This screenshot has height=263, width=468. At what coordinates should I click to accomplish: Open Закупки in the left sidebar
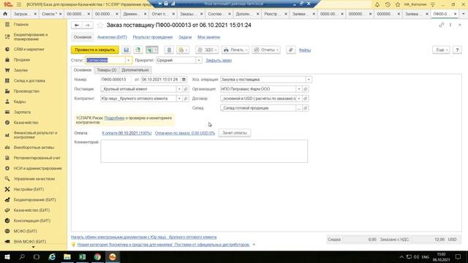20,70
